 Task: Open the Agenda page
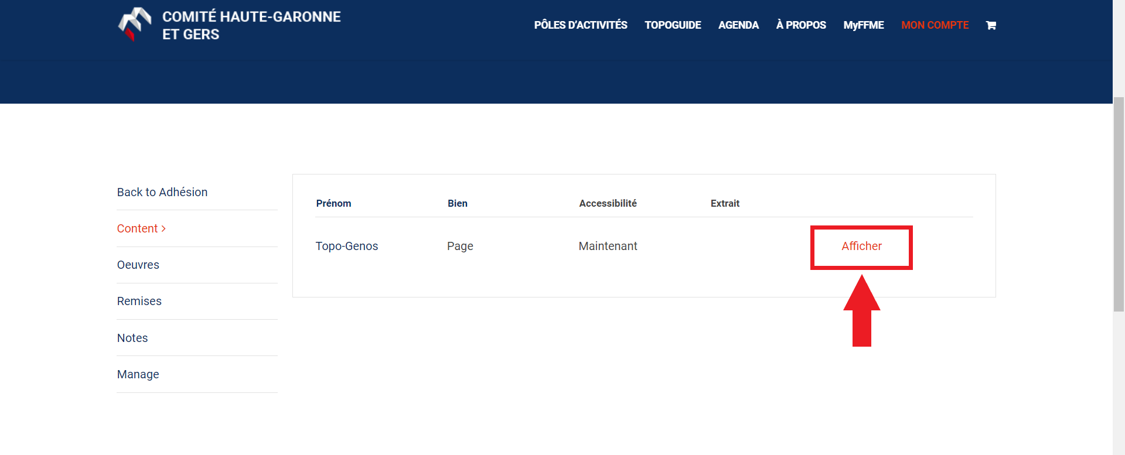pos(738,25)
